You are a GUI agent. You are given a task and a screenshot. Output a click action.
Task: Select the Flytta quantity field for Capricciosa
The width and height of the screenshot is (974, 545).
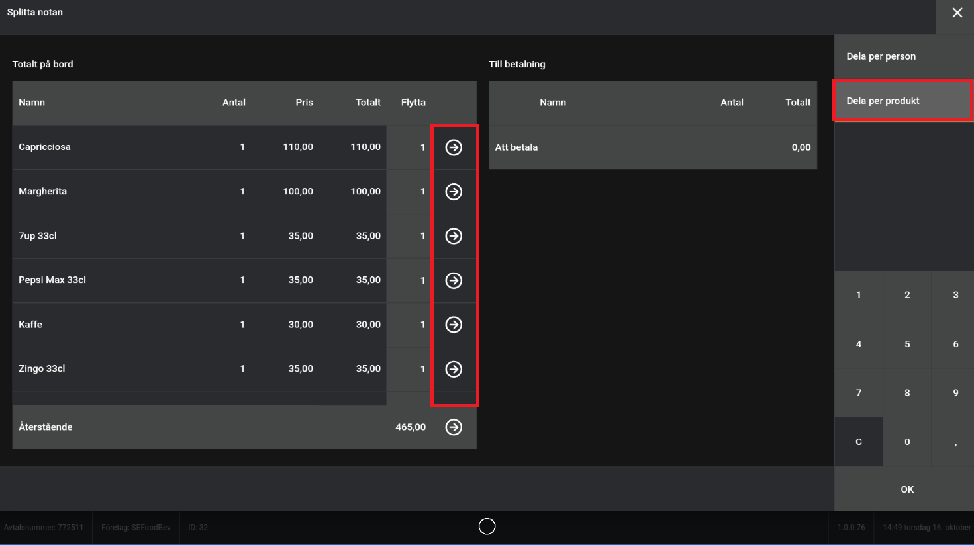(409, 147)
